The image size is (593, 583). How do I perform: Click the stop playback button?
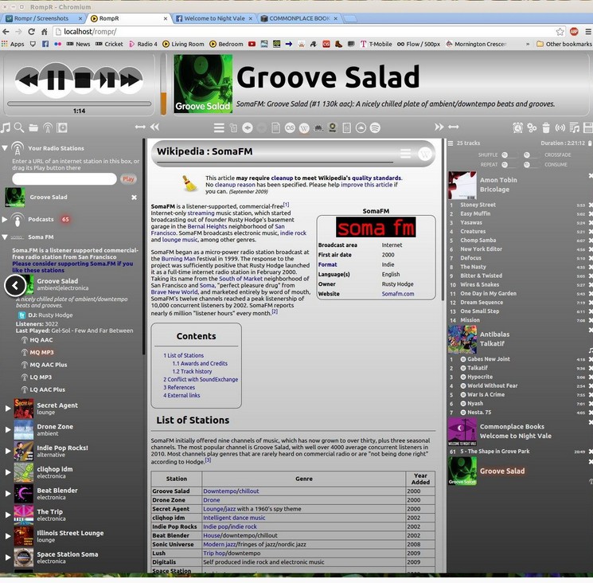[x=83, y=79]
